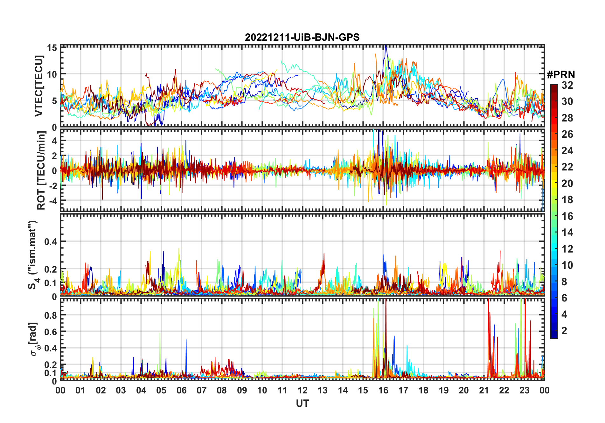Click x-axis tick label 06
The height and width of the screenshot is (423, 605).
click(x=182, y=390)
